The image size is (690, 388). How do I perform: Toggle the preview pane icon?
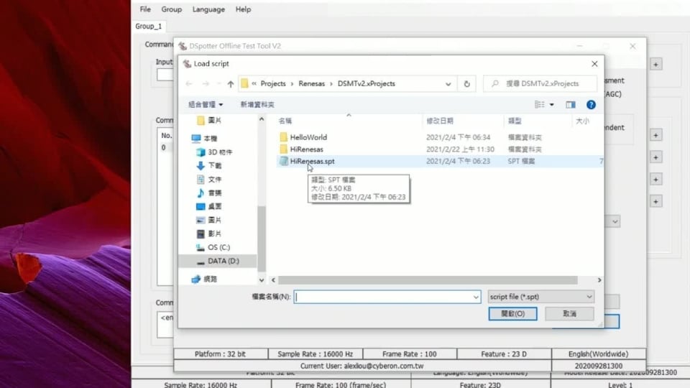[x=571, y=105]
